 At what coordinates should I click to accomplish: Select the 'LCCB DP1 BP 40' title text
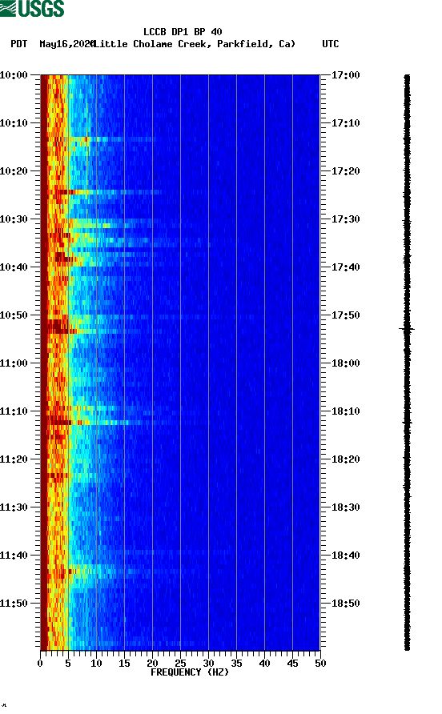[183, 32]
